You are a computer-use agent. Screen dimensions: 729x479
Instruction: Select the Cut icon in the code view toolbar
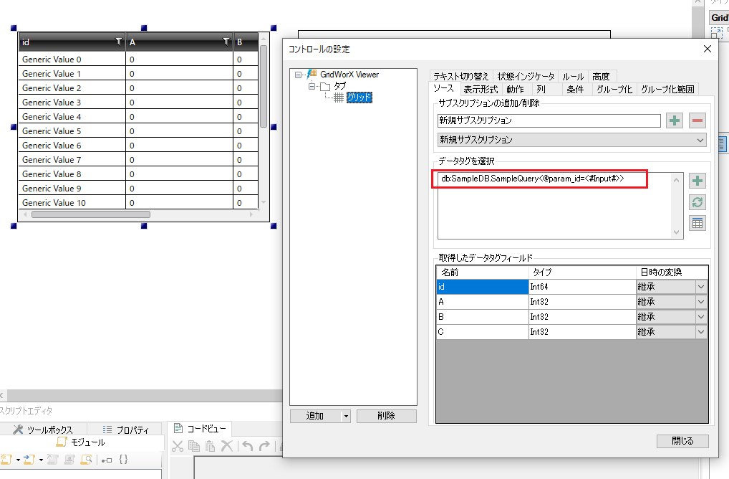(x=178, y=446)
